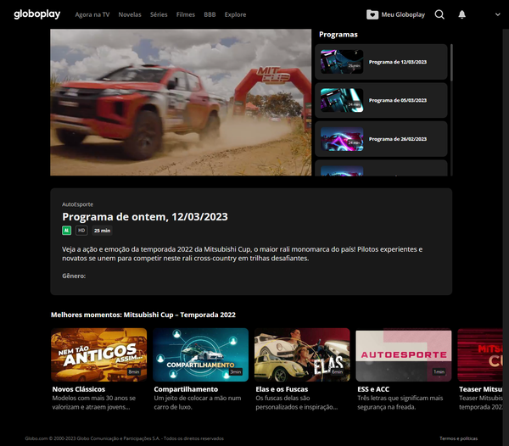Navigate to Filmes
Screen dimensions: 509x446
185,14
